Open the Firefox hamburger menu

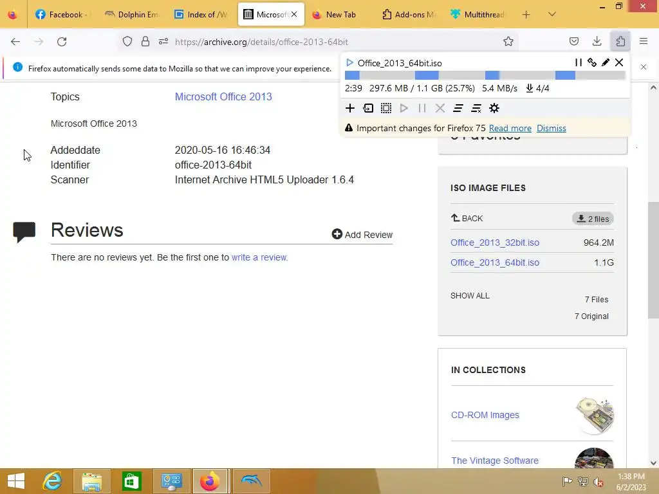coord(644,41)
